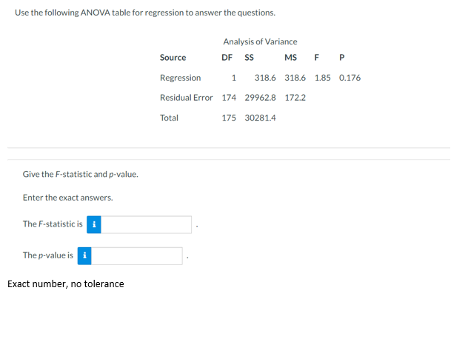Select the Residual Error MS value 172.2
Screen dimensions: 468x339
(x=295, y=98)
